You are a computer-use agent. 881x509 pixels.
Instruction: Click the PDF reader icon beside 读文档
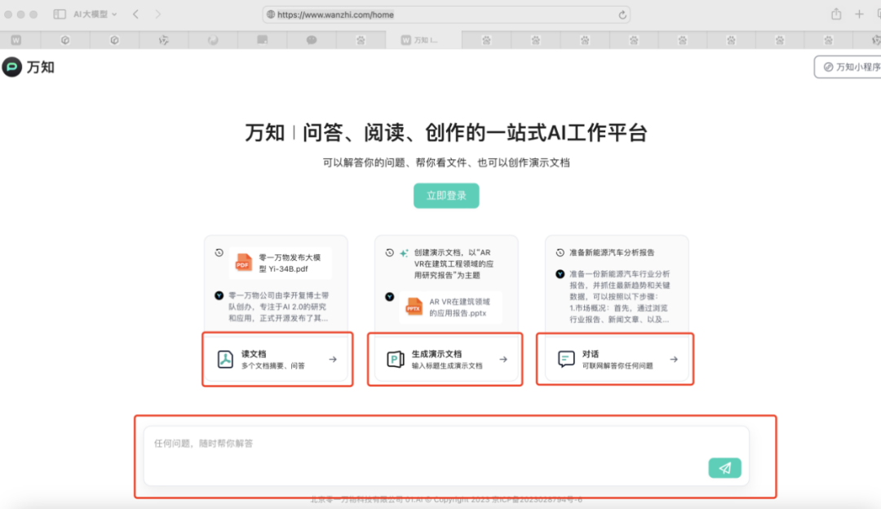pos(225,359)
